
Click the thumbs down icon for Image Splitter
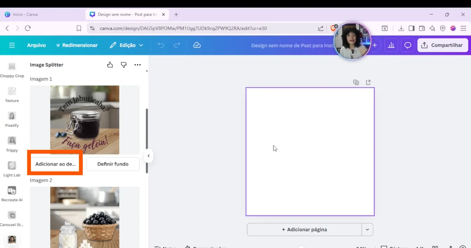[124, 65]
